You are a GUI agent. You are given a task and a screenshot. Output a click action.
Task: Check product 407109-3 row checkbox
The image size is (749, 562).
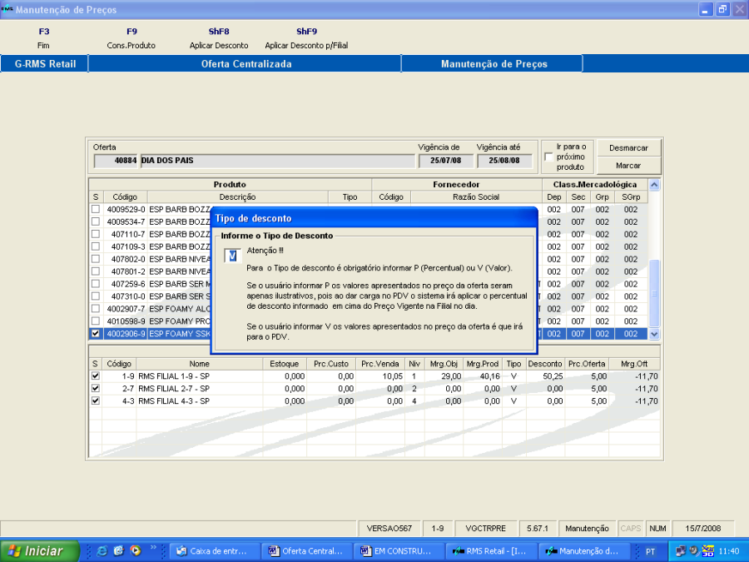[x=96, y=246]
